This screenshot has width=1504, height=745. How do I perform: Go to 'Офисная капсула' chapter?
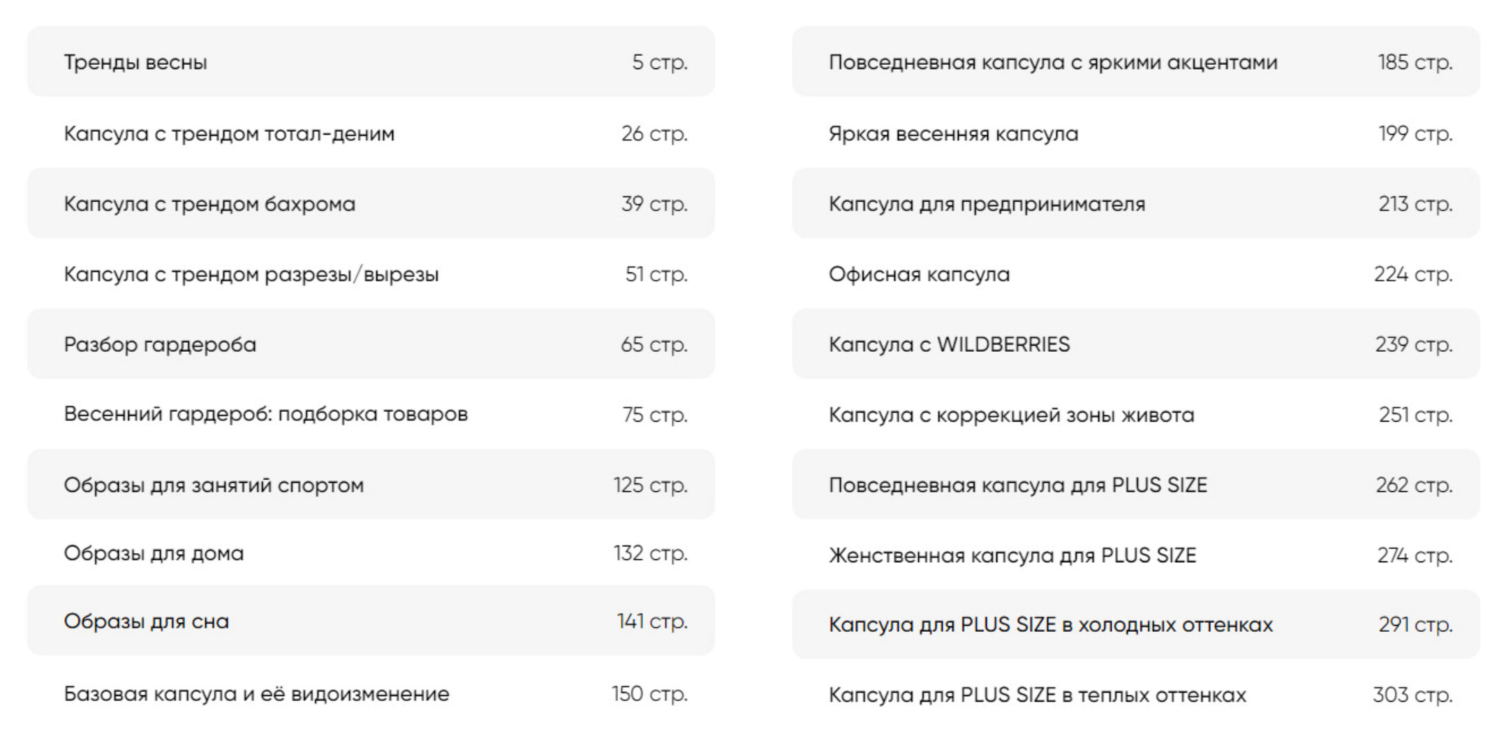click(919, 274)
